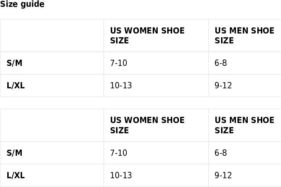The image size is (281, 187).
Task: Select the 7-10 cell in first table
Action: click(156, 63)
